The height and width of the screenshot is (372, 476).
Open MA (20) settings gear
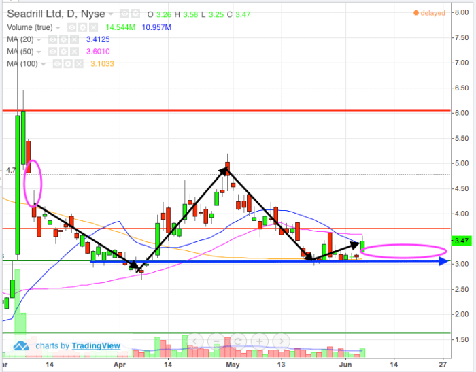(x=63, y=39)
